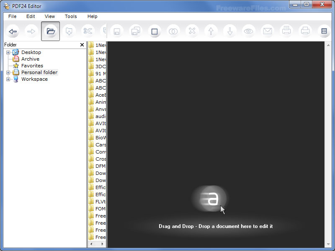Click the delete pages X icon
335x251 pixels.
click(x=192, y=31)
